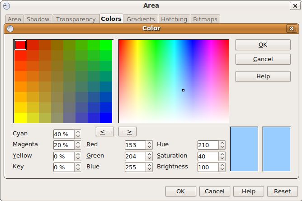The height and width of the screenshot is (201, 302).
Task: Click the right arrow --> button
Action: coord(127,132)
